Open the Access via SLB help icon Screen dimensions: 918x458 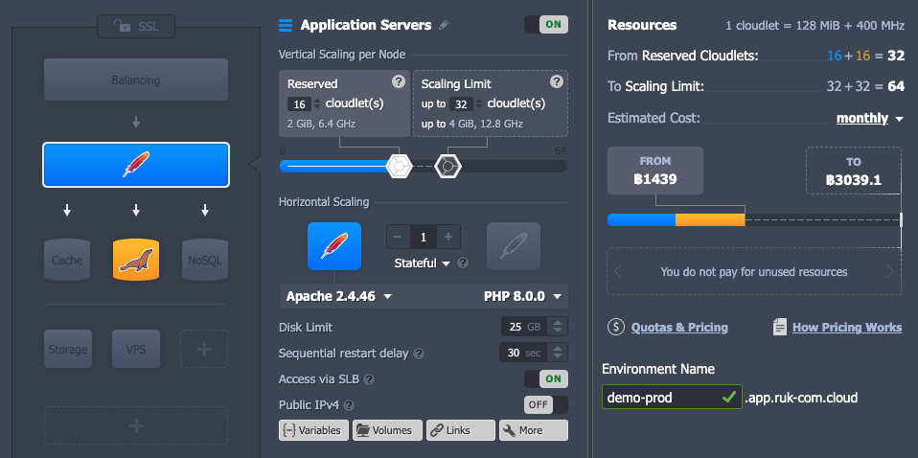[x=368, y=379]
